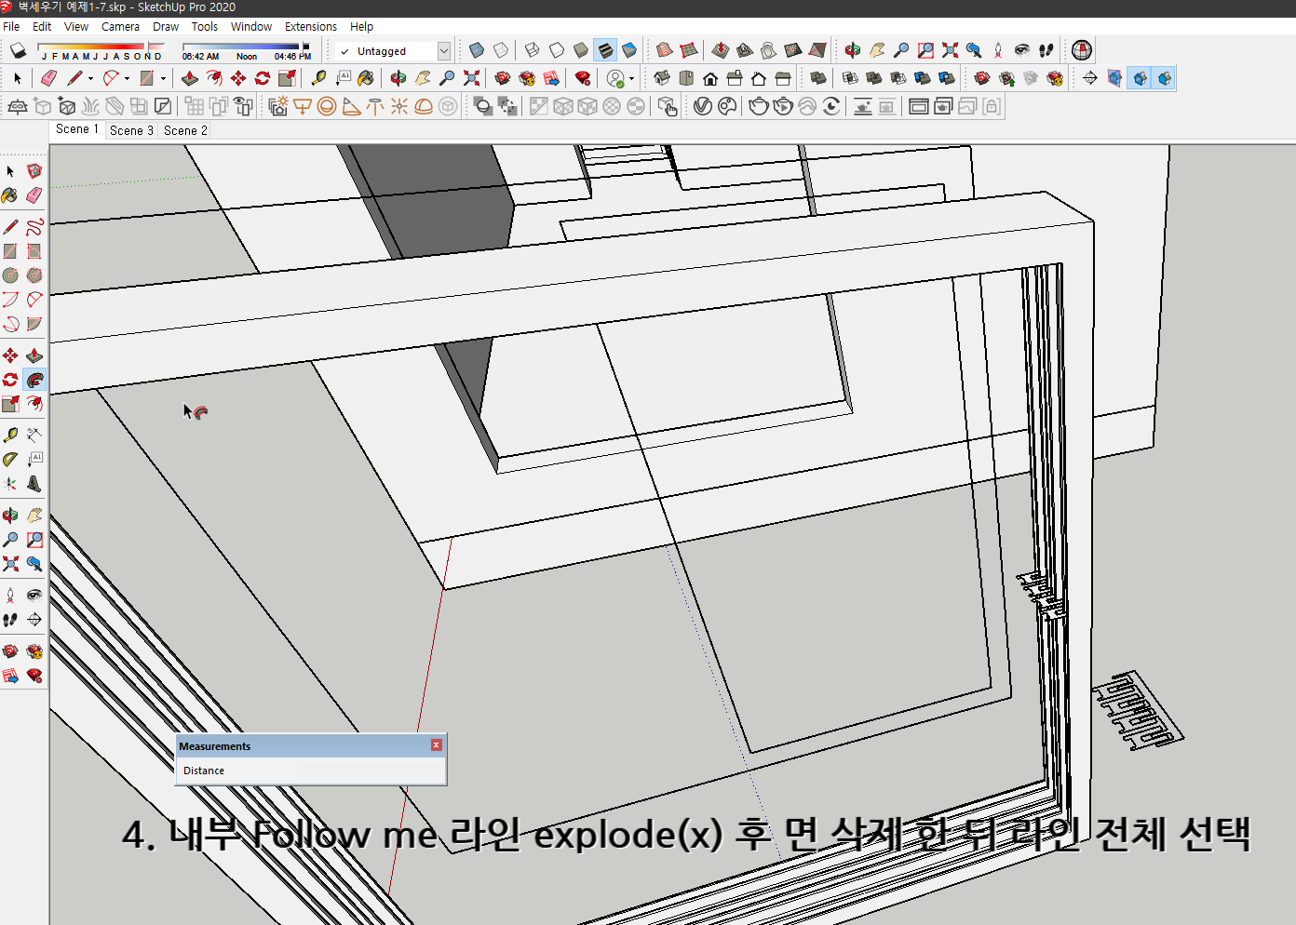This screenshot has height=925, width=1296.
Task: Switch camera to the Top view house icon
Action: 686,78
